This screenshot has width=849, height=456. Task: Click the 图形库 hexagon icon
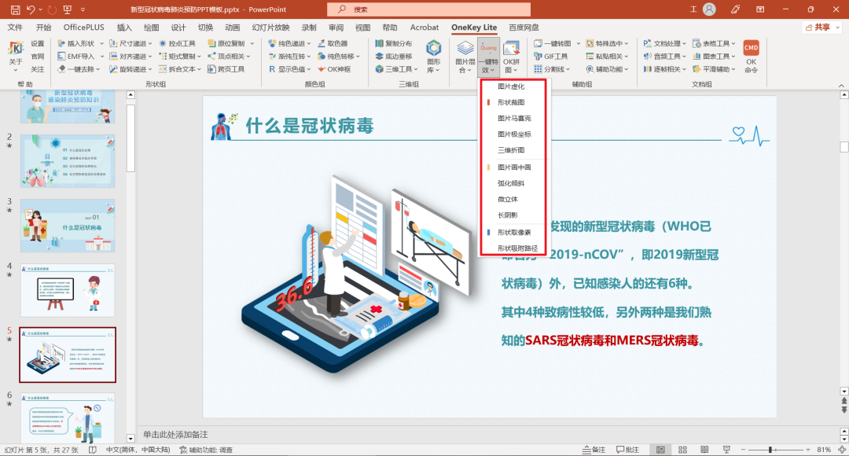434,48
